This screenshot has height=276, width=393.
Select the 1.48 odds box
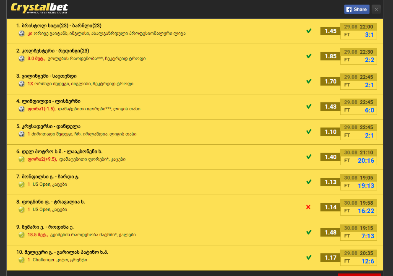coord(331,233)
